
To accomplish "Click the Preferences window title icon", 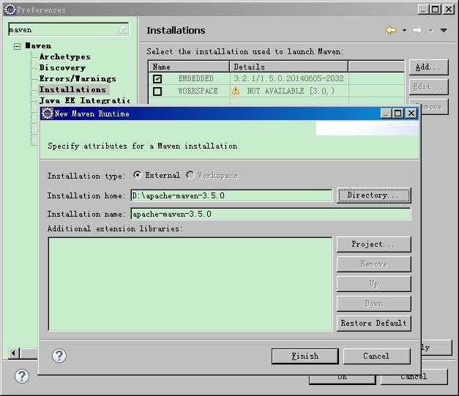I will tap(10, 10).
